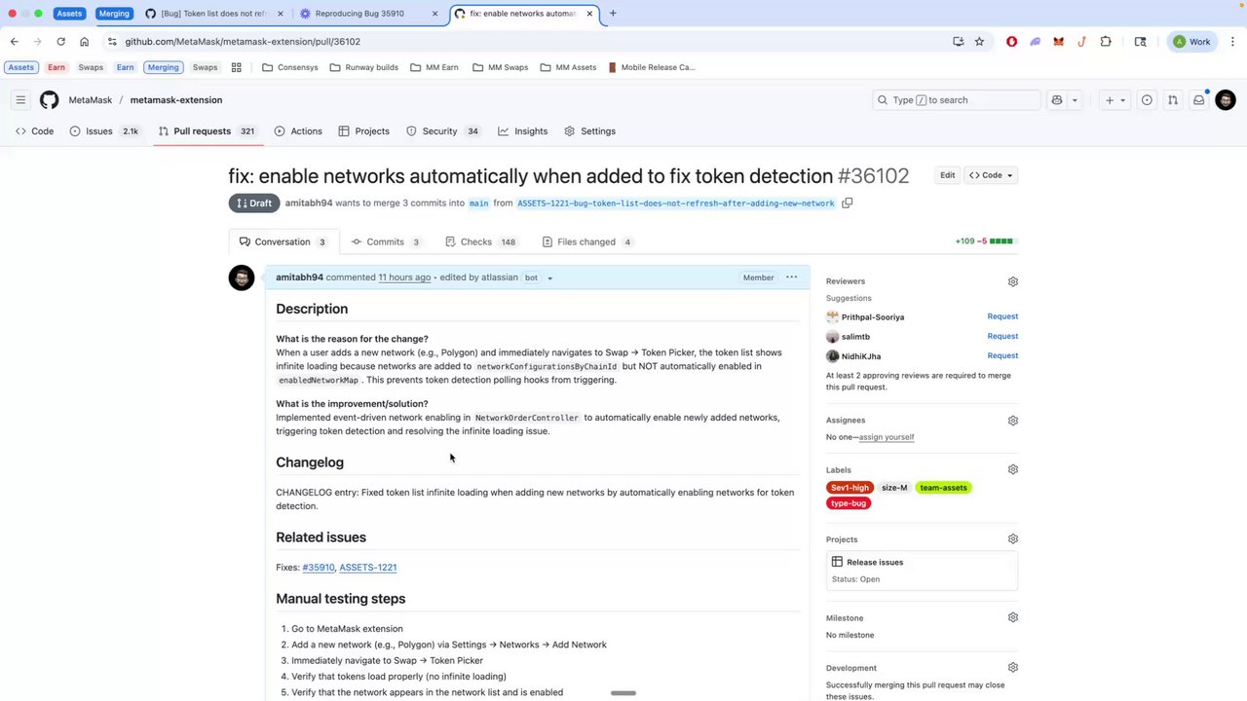Image resolution: width=1247 pixels, height=701 pixels.
Task: Open the ASSETS-1221 Jira link
Action: pos(368,568)
